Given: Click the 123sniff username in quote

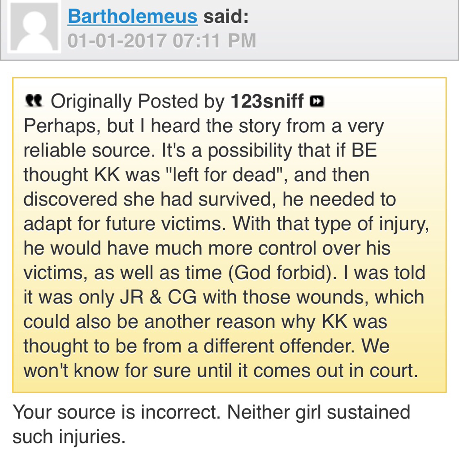Looking at the screenshot, I should (x=267, y=102).
